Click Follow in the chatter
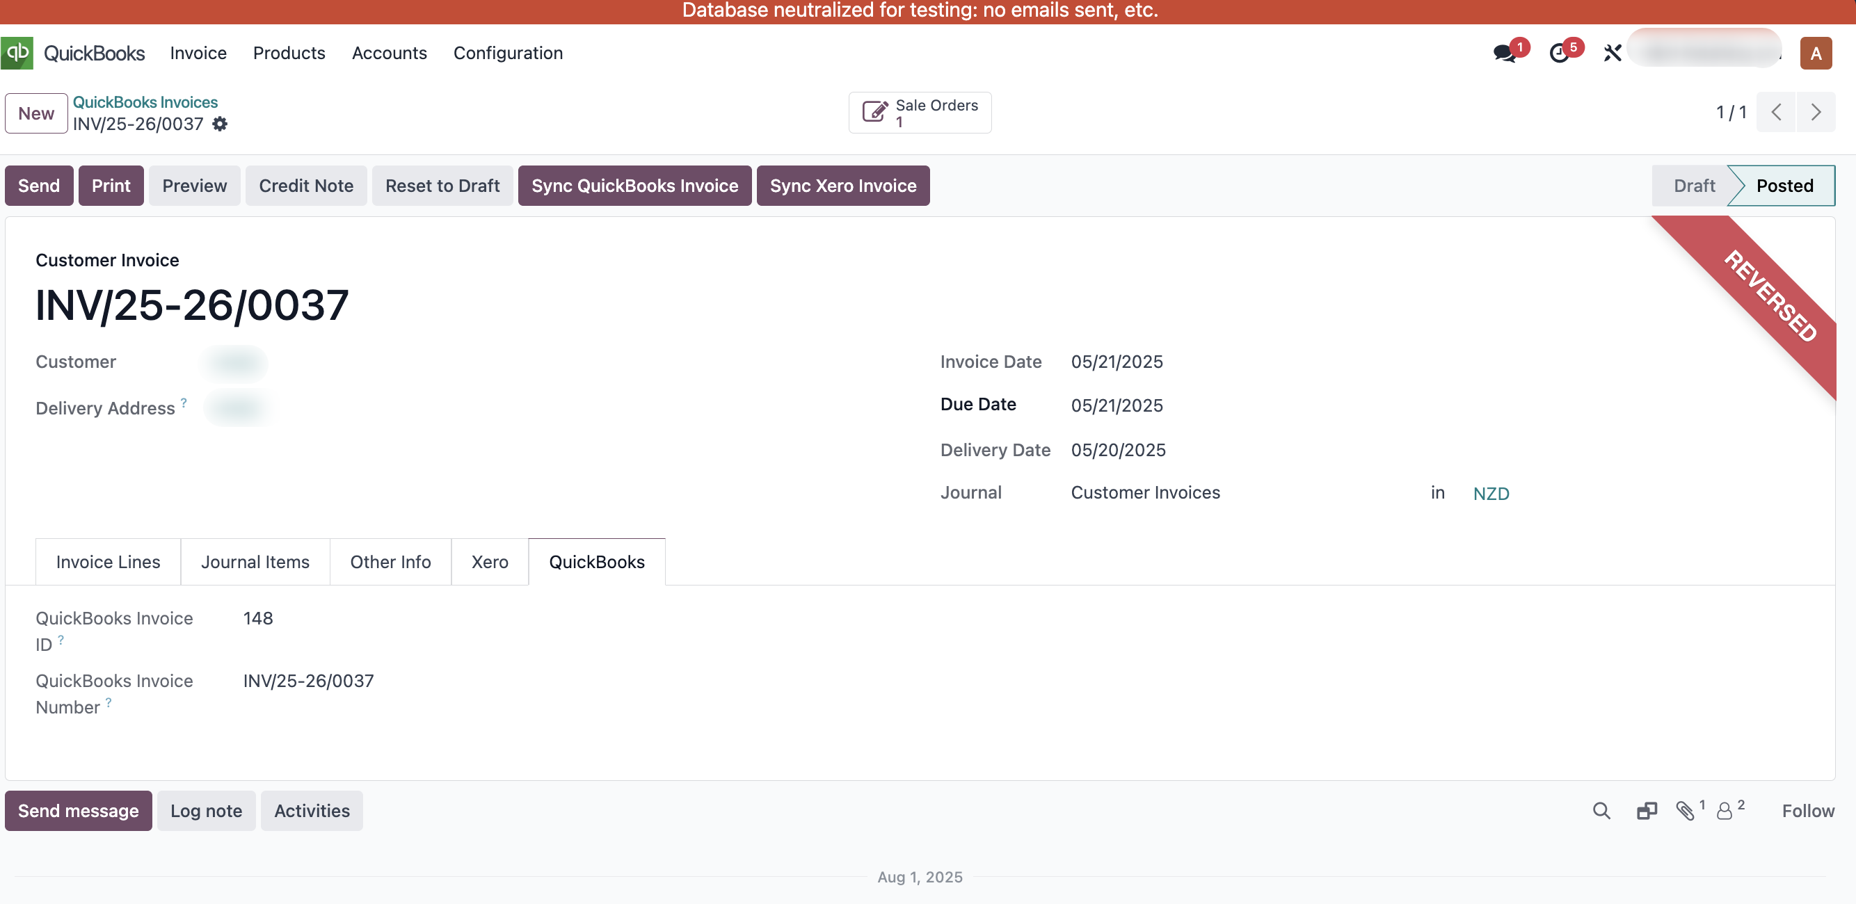 coord(1808,811)
